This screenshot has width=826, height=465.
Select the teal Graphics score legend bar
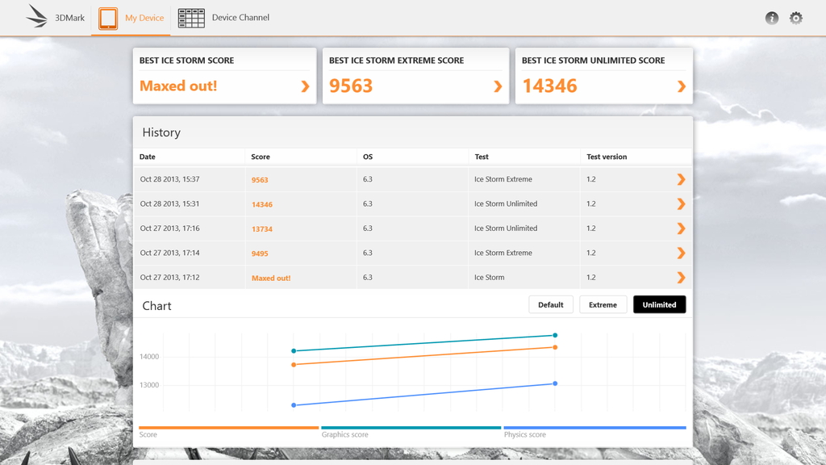tap(411, 428)
